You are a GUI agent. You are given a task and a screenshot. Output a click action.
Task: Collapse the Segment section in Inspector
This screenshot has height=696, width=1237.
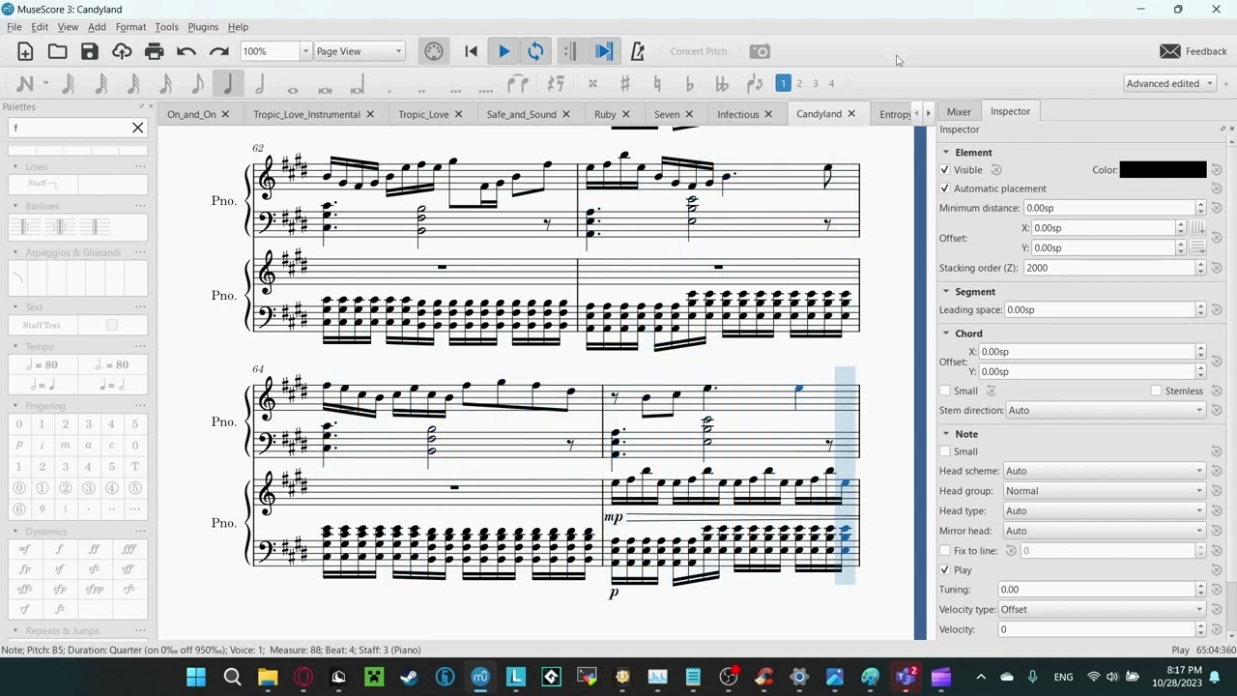click(946, 292)
